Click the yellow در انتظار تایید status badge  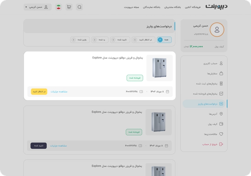(39, 91)
